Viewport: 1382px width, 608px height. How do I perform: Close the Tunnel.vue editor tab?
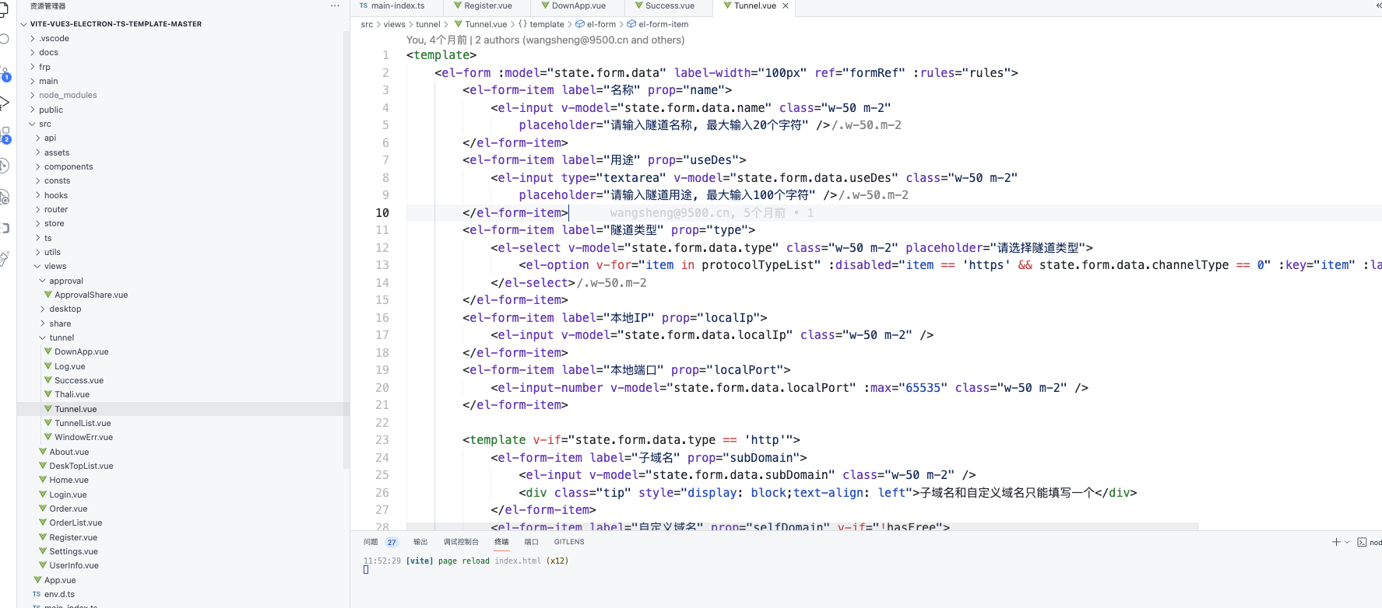(786, 5)
